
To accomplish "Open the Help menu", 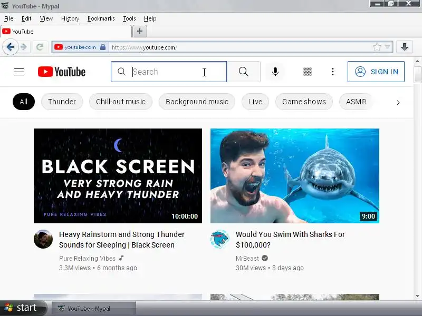I will point(150,18).
